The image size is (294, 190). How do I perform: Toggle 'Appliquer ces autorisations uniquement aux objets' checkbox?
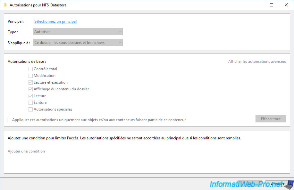(x=9, y=120)
